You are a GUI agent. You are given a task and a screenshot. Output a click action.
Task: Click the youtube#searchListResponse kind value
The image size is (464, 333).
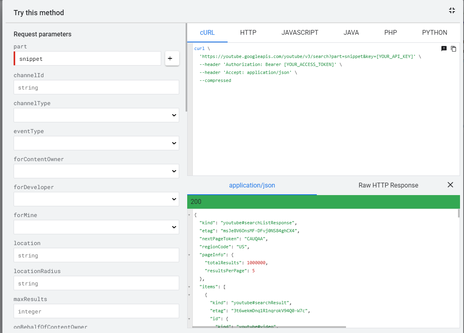(257, 223)
